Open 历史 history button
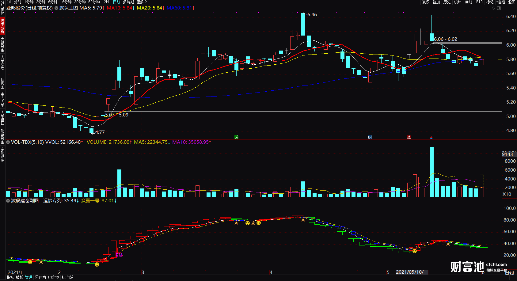This screenshot has width=517, height=281. click(x=447, y=2)
